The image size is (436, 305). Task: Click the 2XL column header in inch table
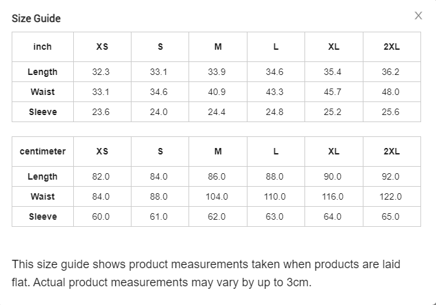[x=391, y=47]
